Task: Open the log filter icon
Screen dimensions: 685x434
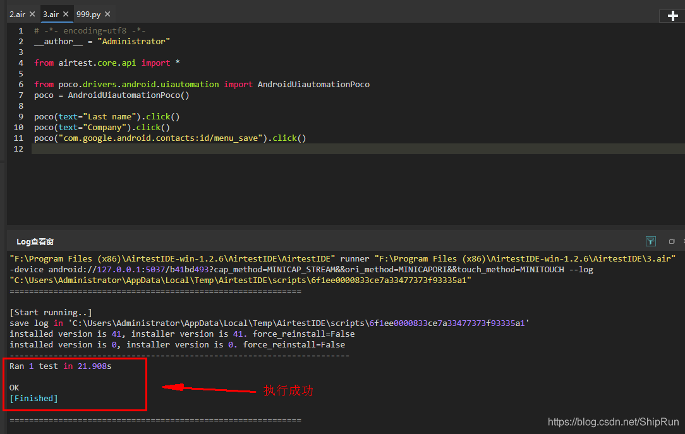Action: point(650,241)
